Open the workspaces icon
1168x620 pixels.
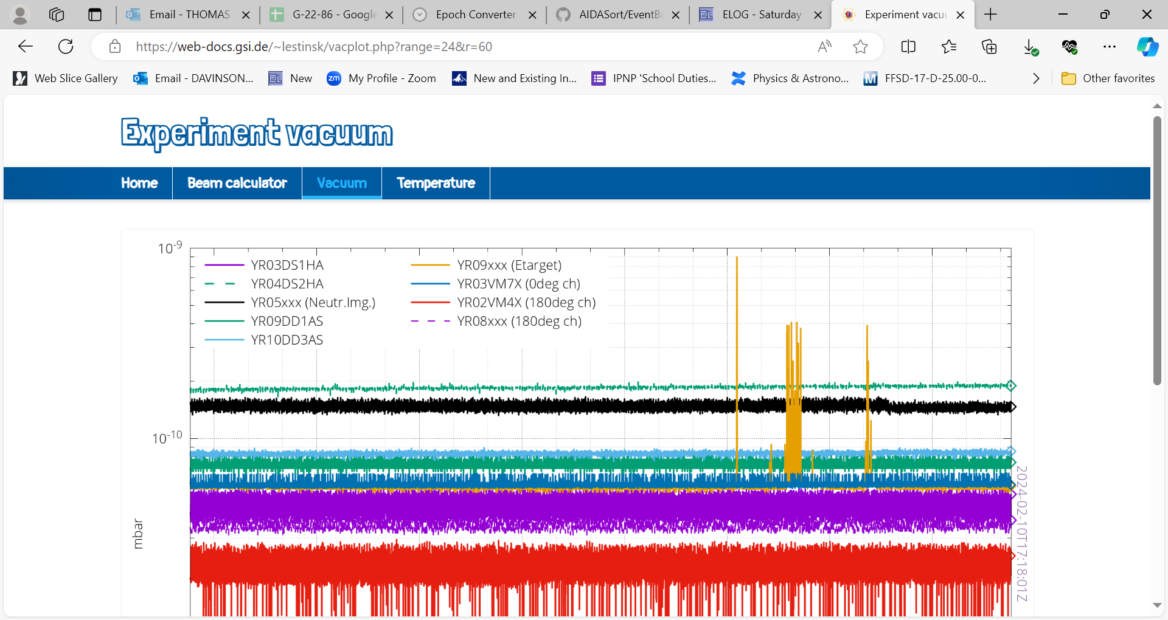click(x=57, y=15)
